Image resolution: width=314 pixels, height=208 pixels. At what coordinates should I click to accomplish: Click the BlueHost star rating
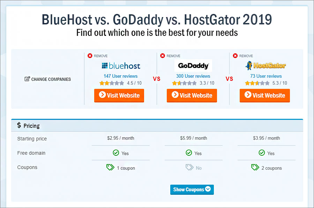(x=112, y=83)
